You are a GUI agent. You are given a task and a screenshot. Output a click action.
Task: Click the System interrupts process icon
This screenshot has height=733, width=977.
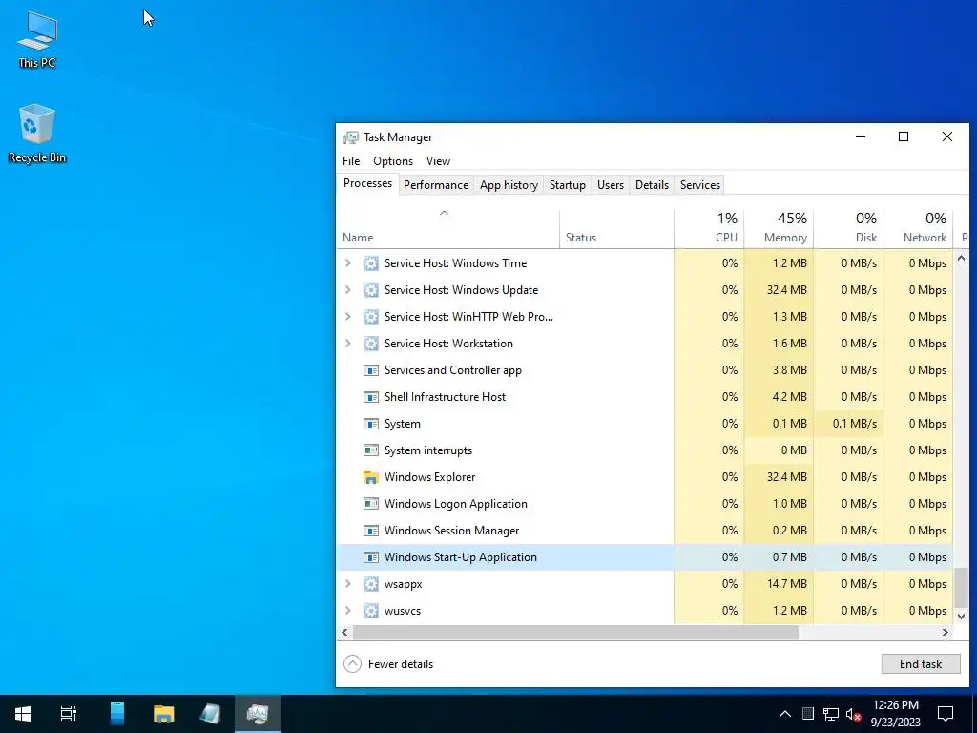tap(371, 450)
